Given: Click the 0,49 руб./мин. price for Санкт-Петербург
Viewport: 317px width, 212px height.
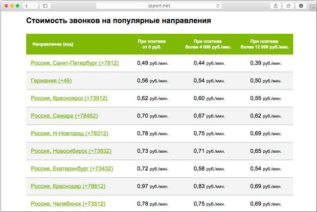Looking at the screenshot, I should click(153, 63).
